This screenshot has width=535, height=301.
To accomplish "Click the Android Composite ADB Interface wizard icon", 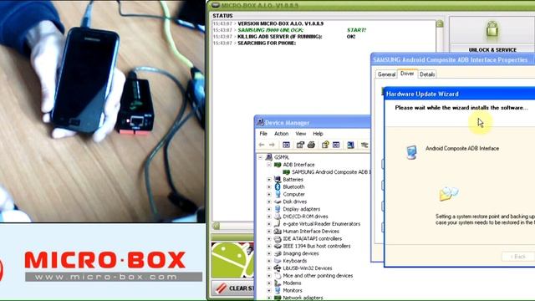I will 411,152.
